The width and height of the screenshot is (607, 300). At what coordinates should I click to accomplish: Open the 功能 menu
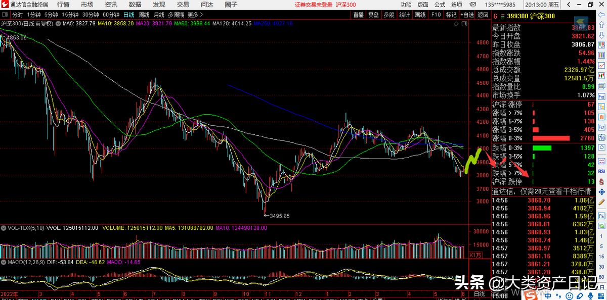(406, 5)
